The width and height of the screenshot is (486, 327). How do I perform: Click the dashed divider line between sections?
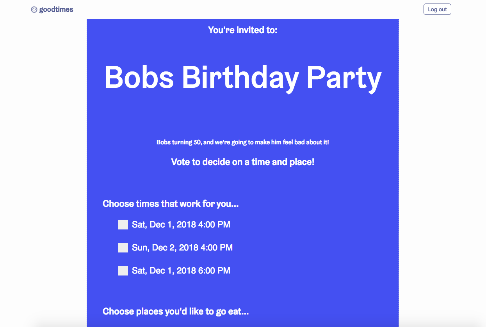click(x=243, y=298)
